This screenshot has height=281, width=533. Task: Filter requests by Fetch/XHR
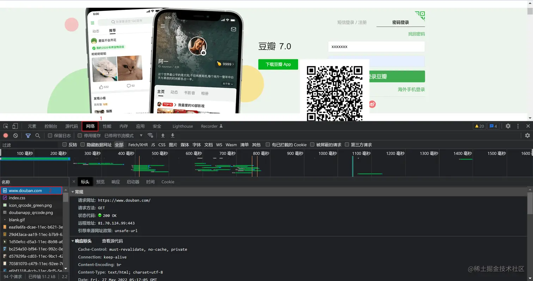(138, 145)
